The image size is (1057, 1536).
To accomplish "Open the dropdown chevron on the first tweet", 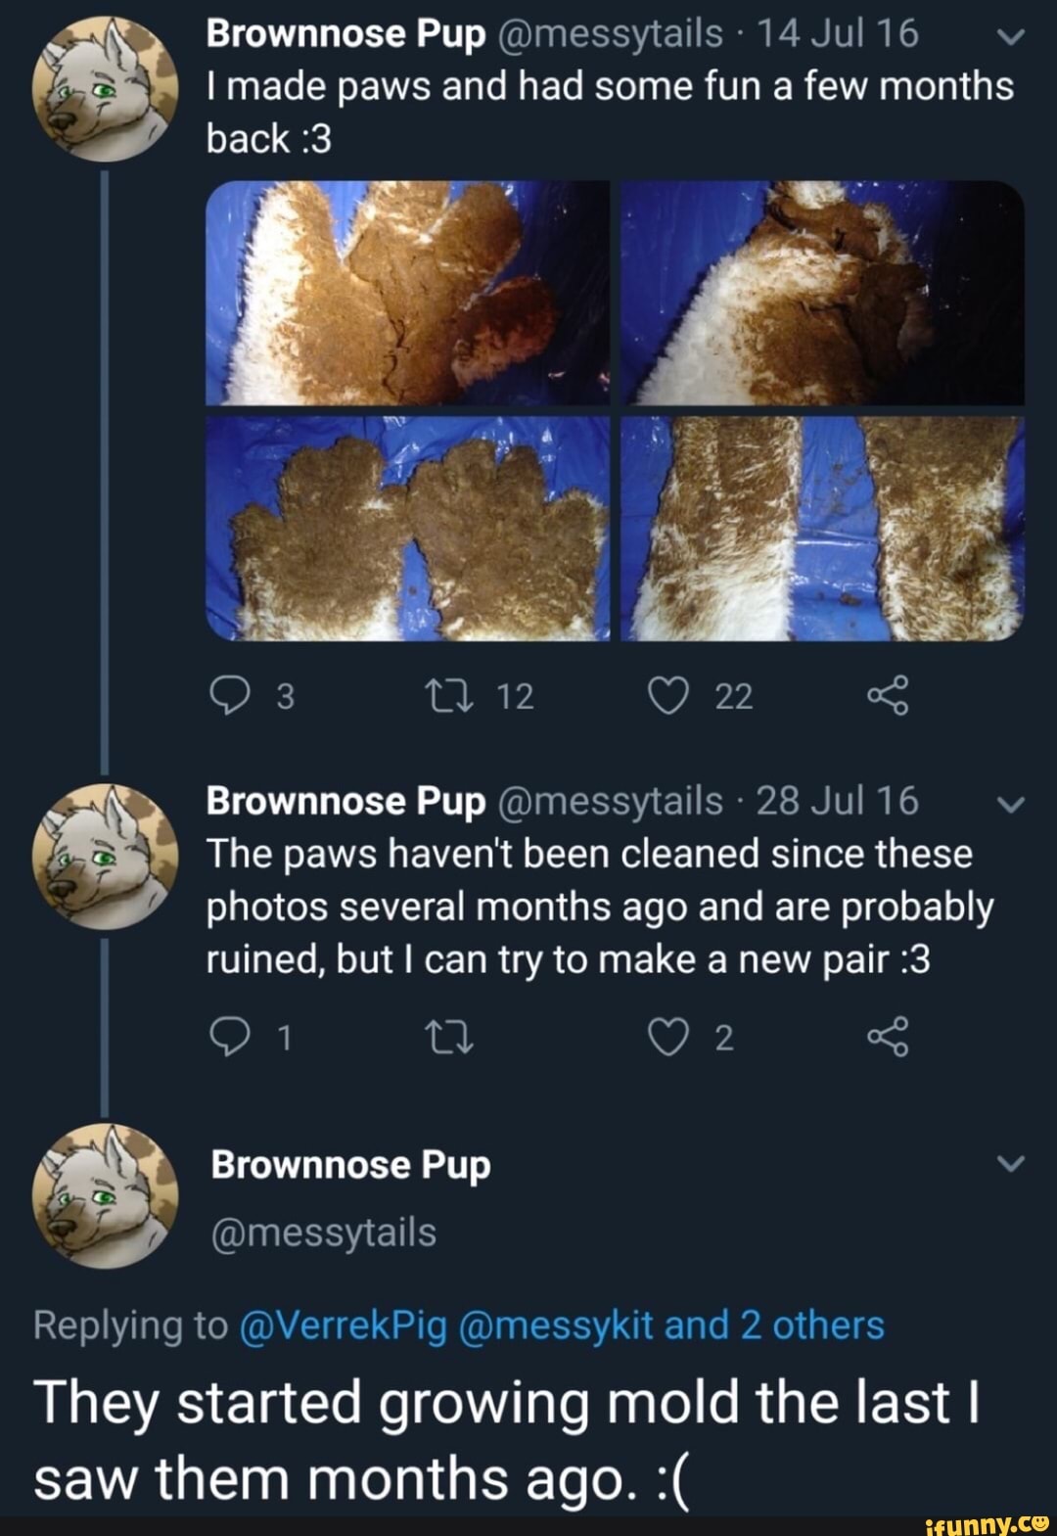I will coord(1011,39).
